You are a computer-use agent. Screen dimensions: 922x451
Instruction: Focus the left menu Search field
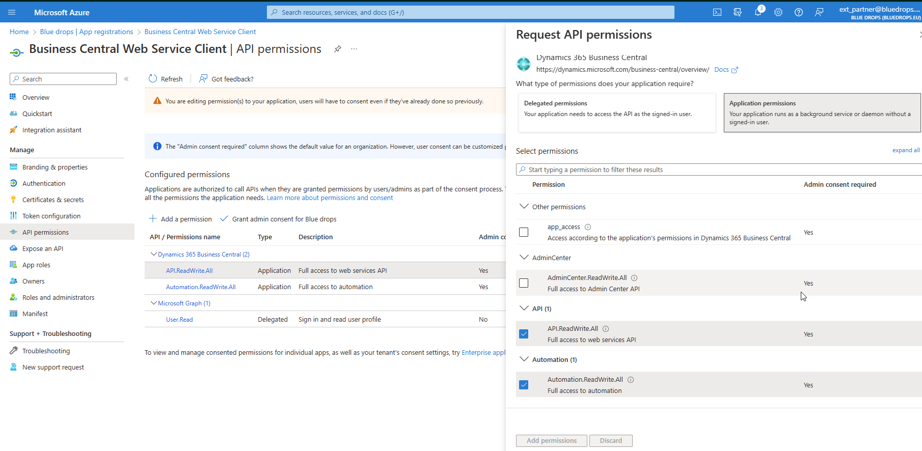click(63, 79)
